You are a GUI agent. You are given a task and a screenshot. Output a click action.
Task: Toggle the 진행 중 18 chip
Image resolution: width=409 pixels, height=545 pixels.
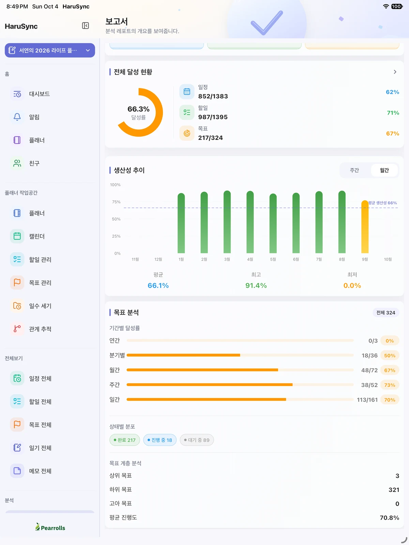coord(160,440)
